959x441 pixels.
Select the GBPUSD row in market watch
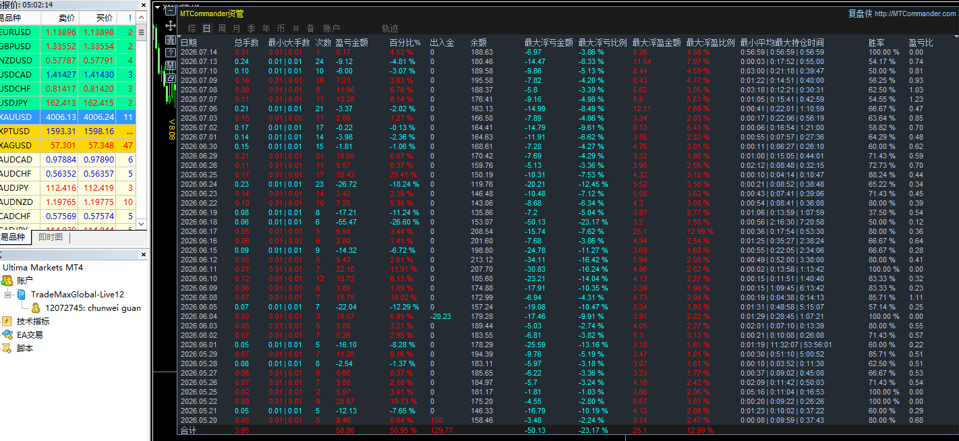tap(67, 46)
